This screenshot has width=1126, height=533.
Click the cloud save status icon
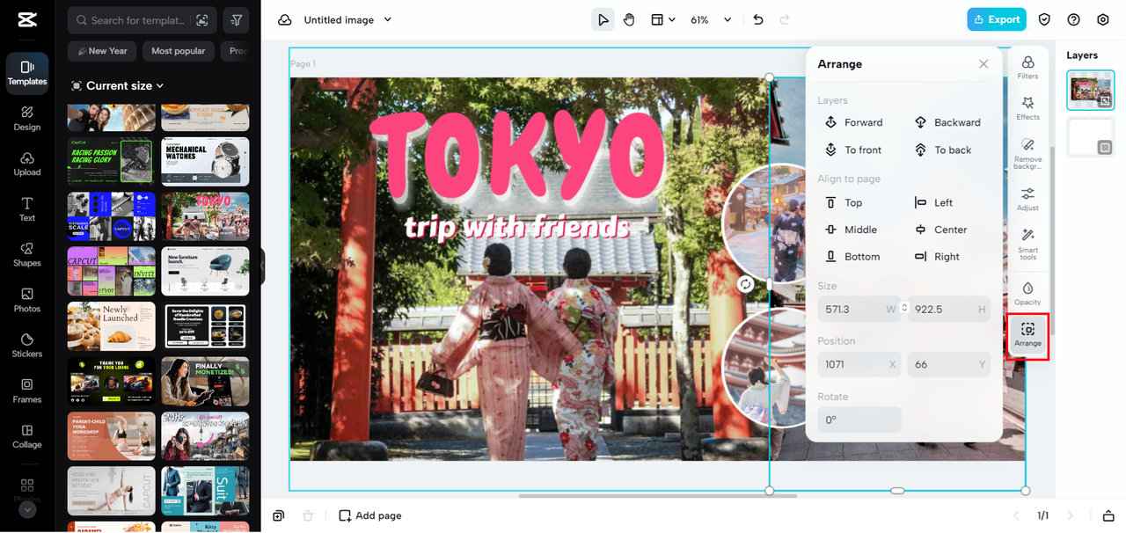[x=285, y=19]
